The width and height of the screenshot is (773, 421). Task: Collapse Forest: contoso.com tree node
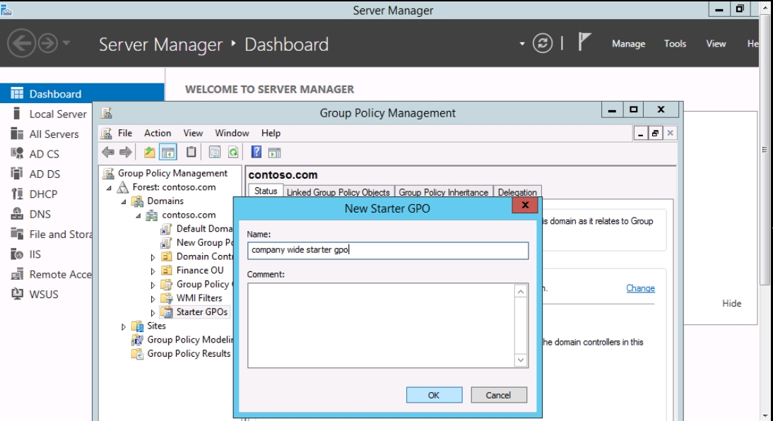click(x=109, y=188)
